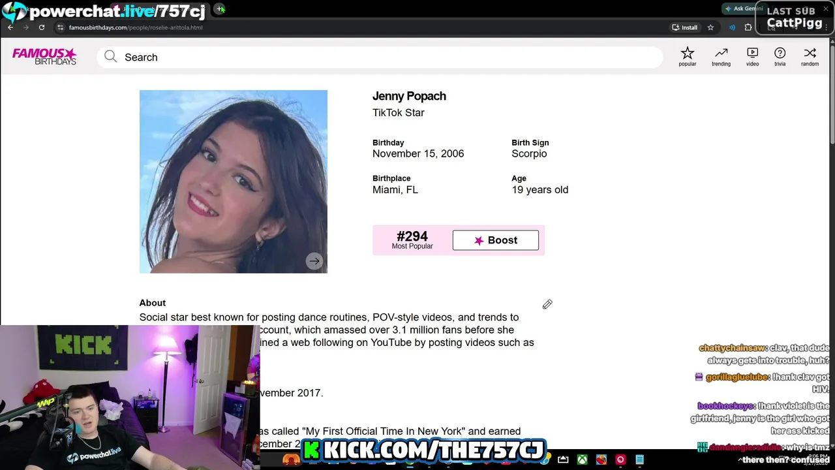Click the About section heading
This screenshot has height=470, width=835.
click(153, 303)
